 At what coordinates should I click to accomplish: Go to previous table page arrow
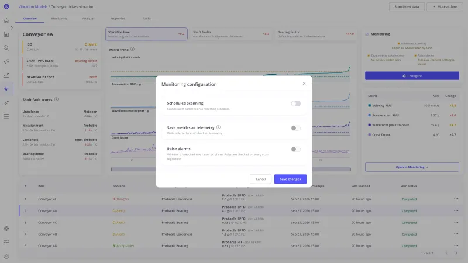click(446, 253)
